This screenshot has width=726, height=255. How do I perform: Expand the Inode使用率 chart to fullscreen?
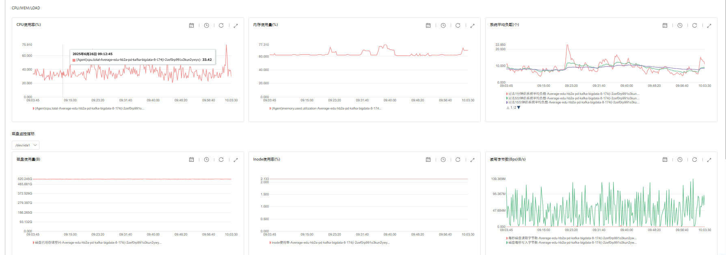point(472,160)
